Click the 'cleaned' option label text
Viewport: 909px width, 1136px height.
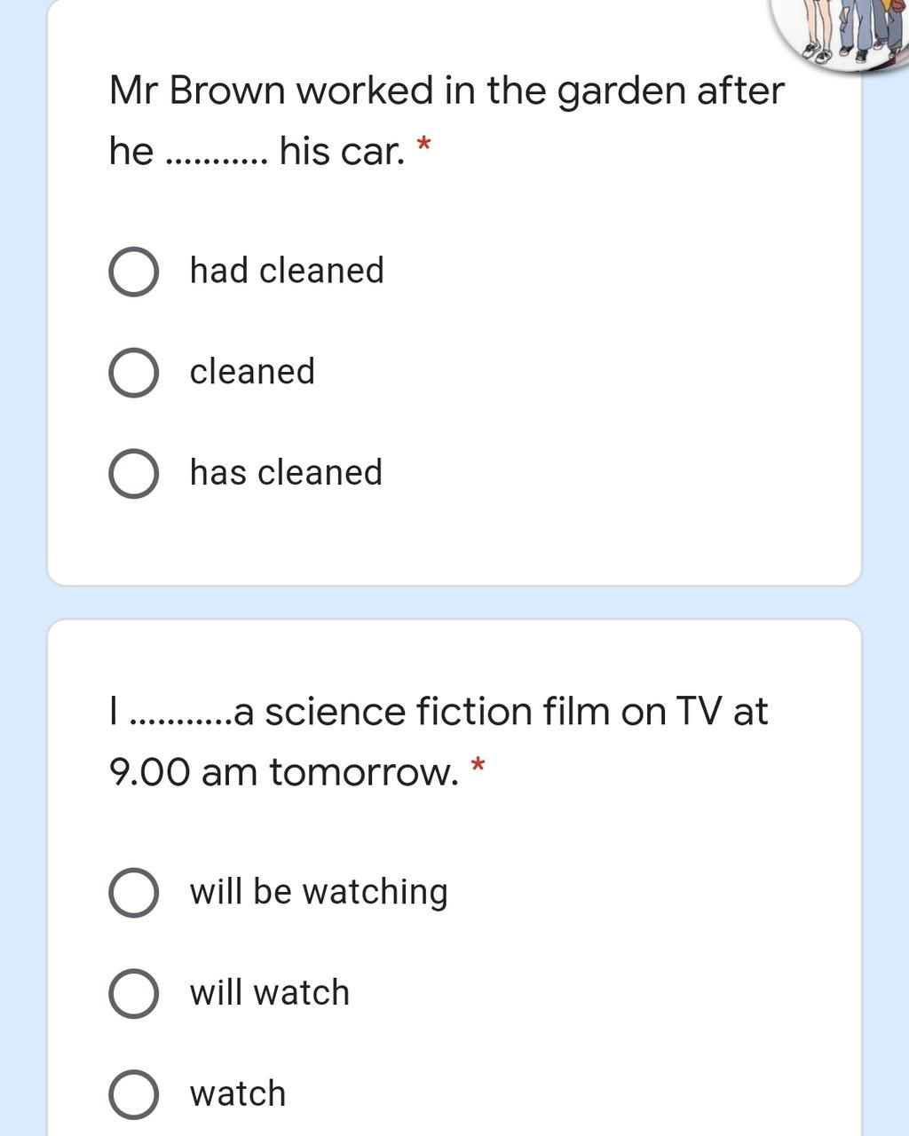click(252, 371)
